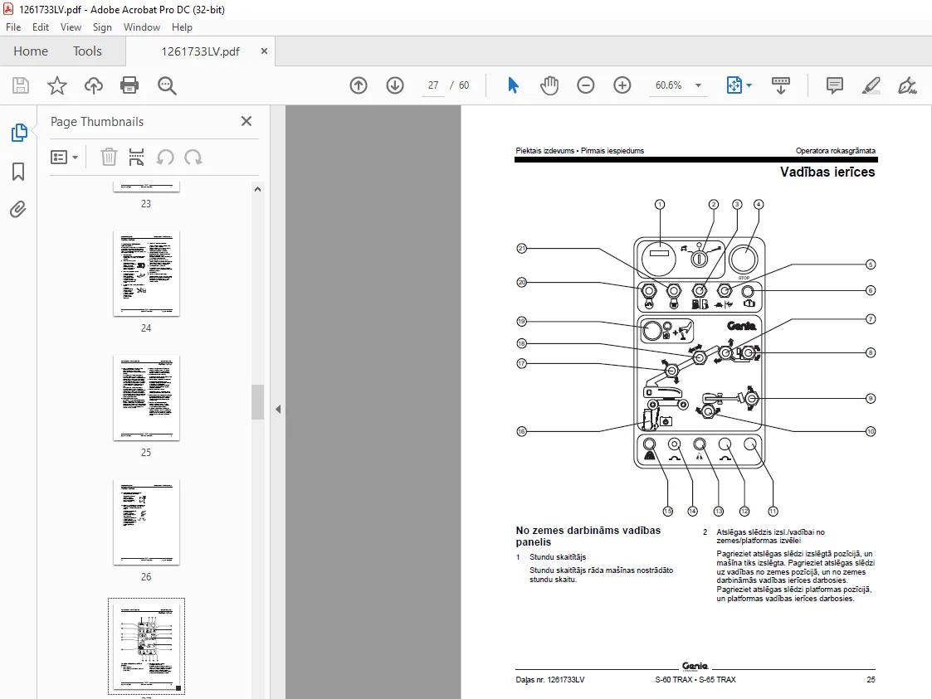The image size is (932, 699).
Task: Open the Help menu
Action: click(182, 27)
